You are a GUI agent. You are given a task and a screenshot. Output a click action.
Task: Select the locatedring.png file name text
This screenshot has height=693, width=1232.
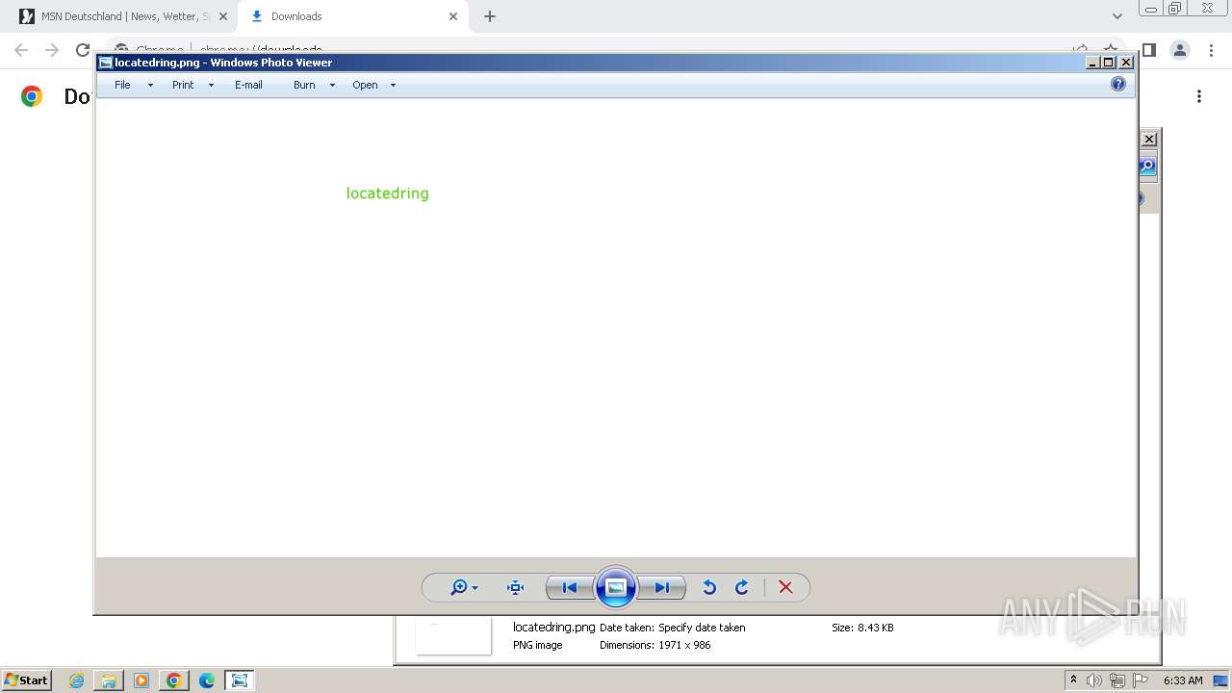(553, 627)
